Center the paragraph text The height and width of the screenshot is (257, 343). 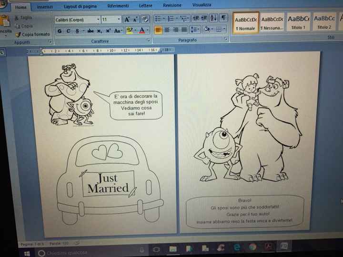[x=167, y=30]
